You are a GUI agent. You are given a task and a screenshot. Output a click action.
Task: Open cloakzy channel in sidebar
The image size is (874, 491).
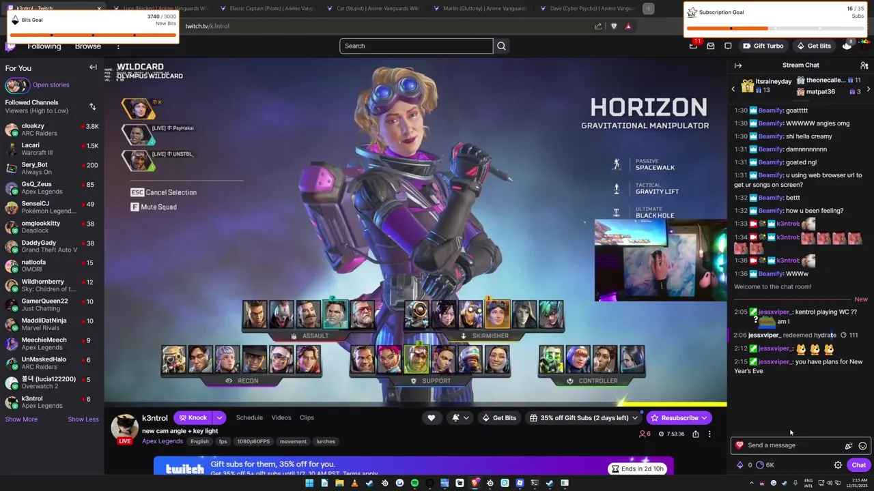(52, 130)
